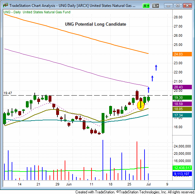Click the 16.00 price axis label
Screen dimensions: 195x194
click(178, 127)
